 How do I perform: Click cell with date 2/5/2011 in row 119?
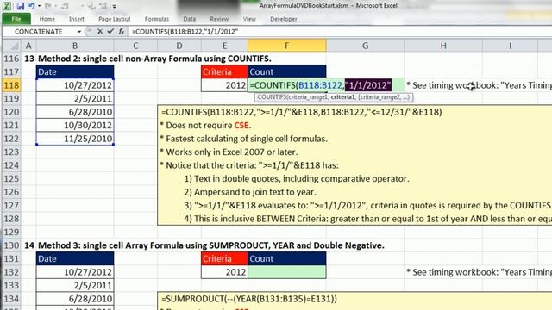tap(75, 98)
